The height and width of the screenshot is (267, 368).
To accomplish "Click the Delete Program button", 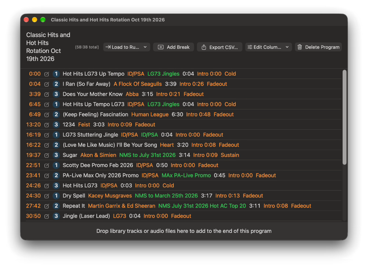I will coord(318,47).
